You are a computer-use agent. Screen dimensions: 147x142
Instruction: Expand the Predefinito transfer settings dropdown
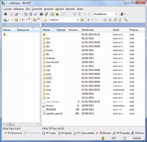pos(116,14)
